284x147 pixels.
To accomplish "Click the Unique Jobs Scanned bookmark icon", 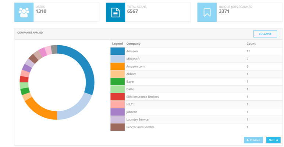I will (207, 12).
